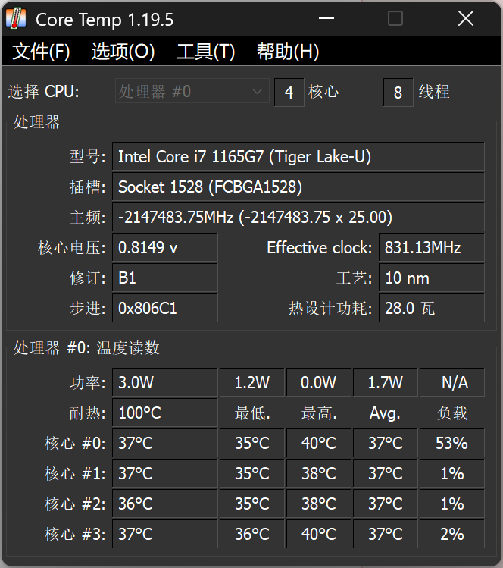The height and width of the screenshot is (568, 503).
Task: Expand the 处理器 #0 CPU dropdown
Action: coord(192,92)
